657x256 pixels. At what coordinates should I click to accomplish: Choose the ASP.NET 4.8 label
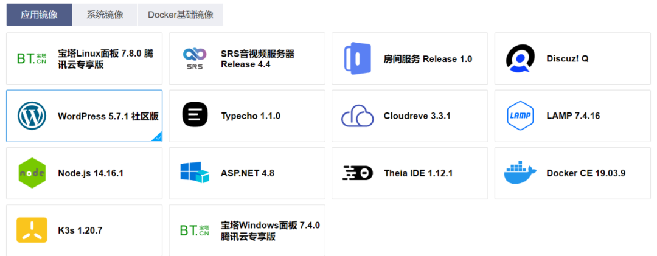[248, 173]
